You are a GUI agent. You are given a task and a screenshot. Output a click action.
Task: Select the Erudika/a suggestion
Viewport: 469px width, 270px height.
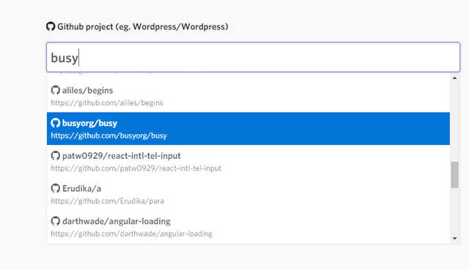[248, 194]
